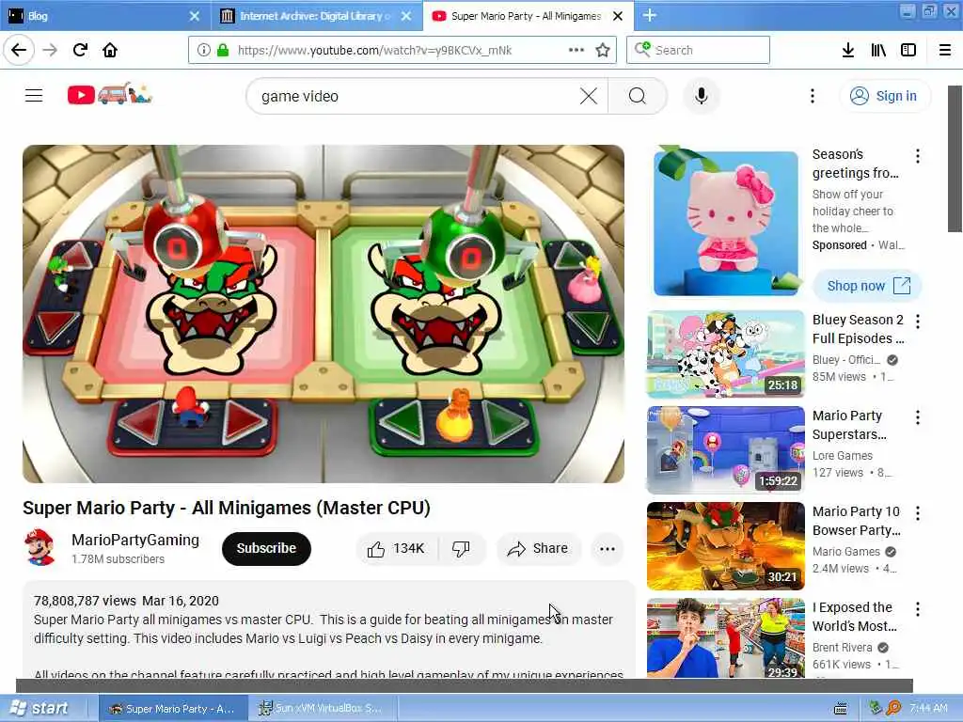This screenshot has width=963, height=722.
Task: Click the Lore Games channel name
Action: [843, 456]
